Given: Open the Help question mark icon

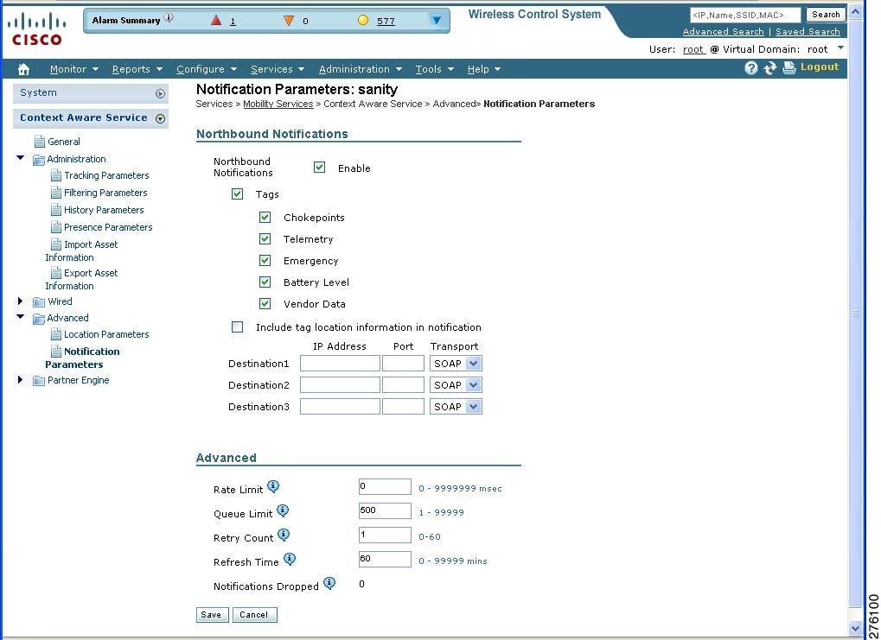Looking at the screenshot, I should click(x=751, y=68).
